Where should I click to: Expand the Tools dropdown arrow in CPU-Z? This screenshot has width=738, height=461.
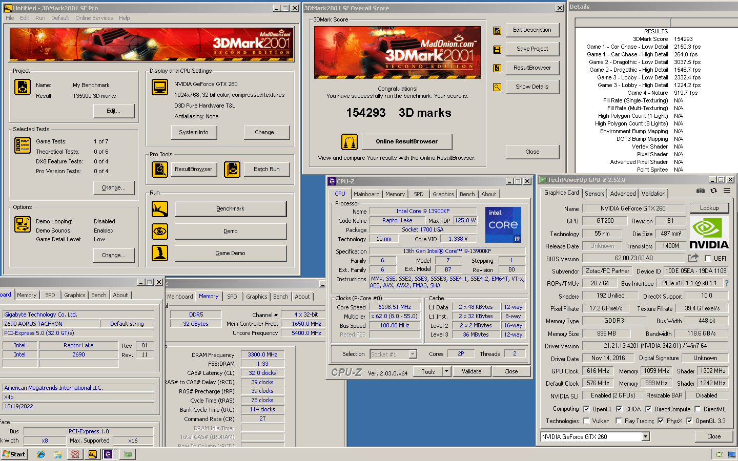[446, 371]
